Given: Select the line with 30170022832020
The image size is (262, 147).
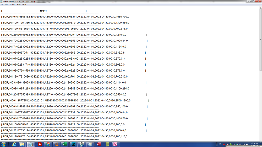Looking at the screenshot, I should pos(65,41).
